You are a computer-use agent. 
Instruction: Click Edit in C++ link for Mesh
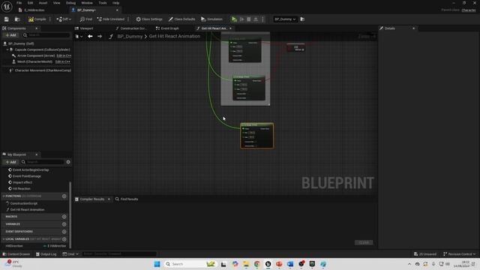pyautogui.click(x=63, y=61)
